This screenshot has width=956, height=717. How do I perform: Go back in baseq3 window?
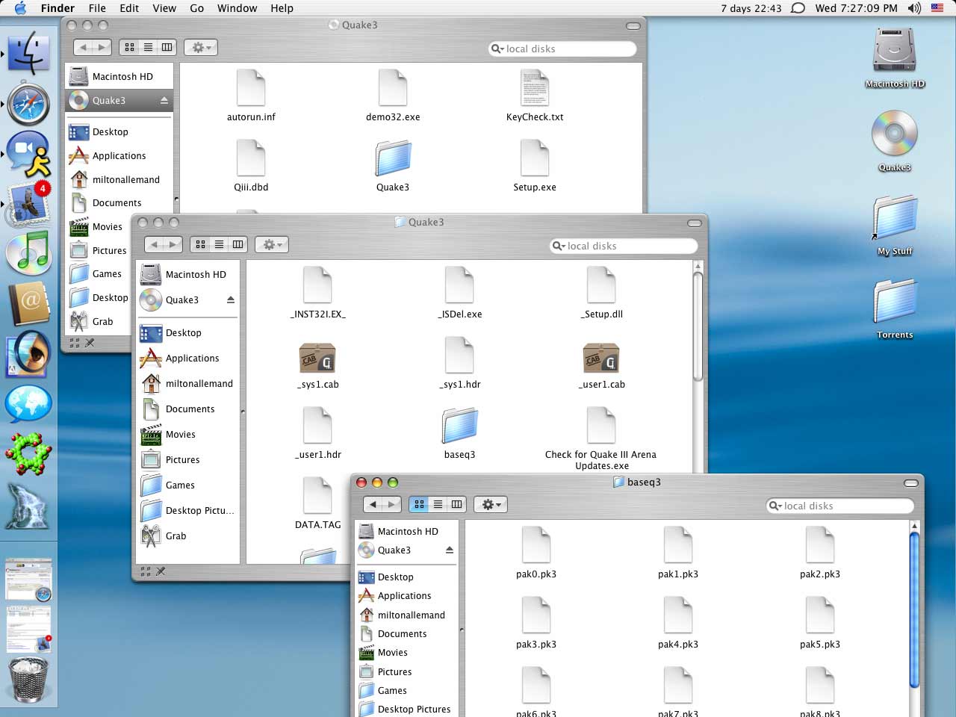click(x=373, y=505)
